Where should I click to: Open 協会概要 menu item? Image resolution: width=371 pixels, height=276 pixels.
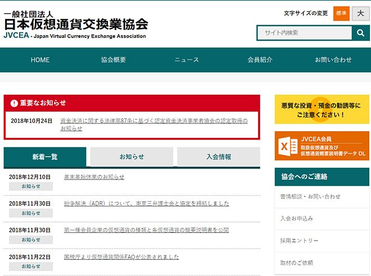point(114,60)
